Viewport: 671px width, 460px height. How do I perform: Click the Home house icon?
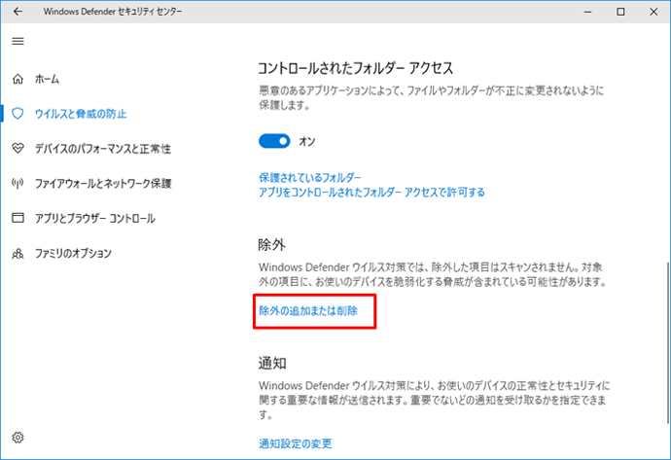click(x=18, y=79)
